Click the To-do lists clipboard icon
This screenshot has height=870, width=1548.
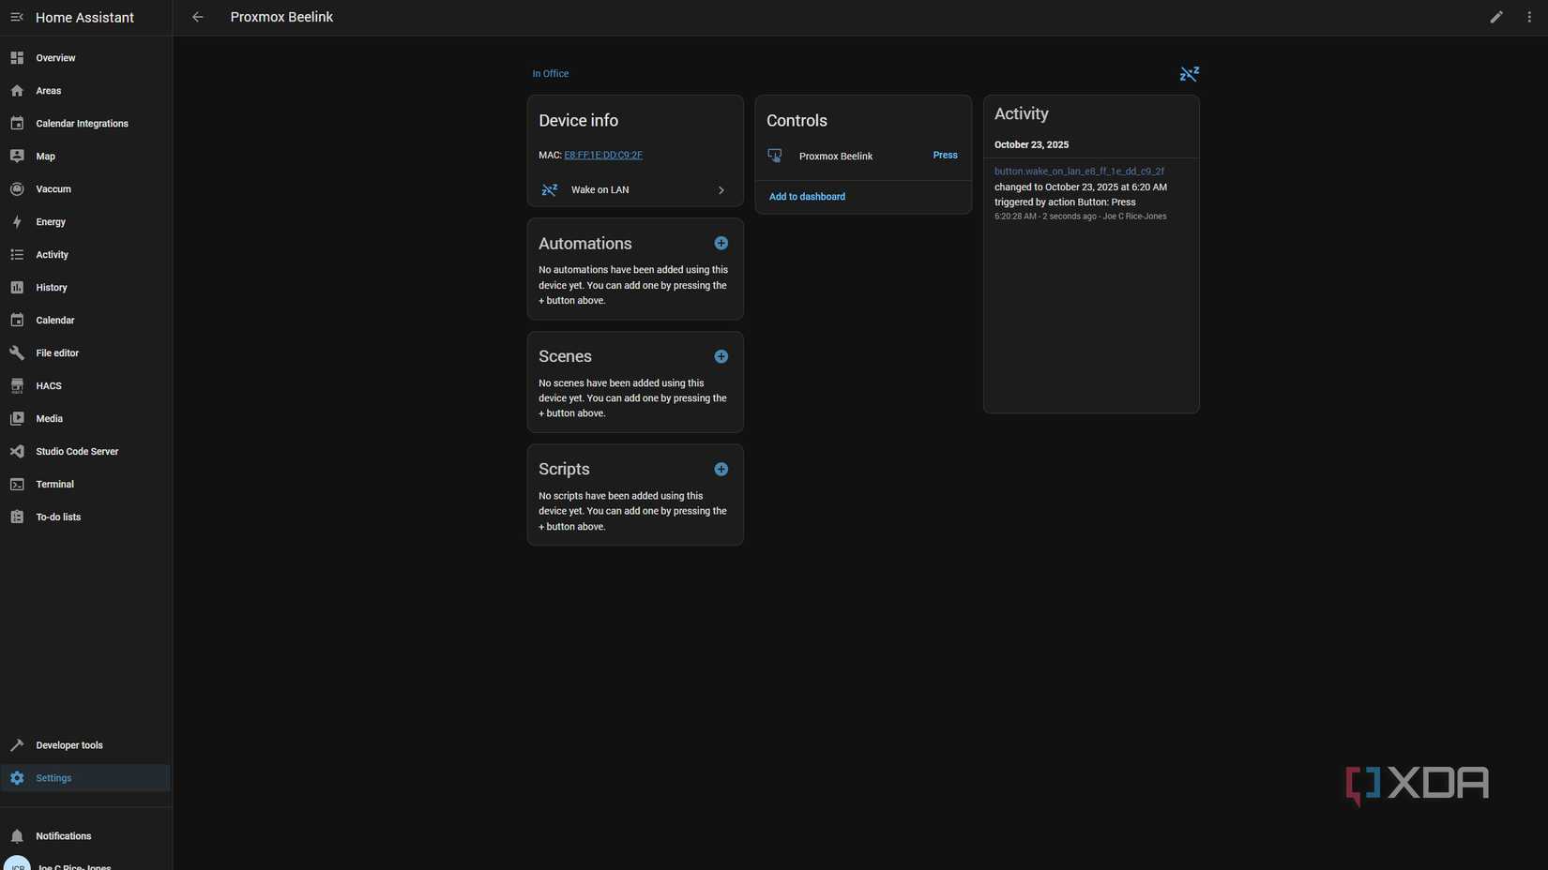17,517
